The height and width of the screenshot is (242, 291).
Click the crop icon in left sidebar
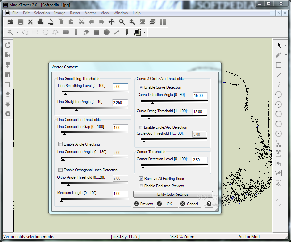point(8,84)
